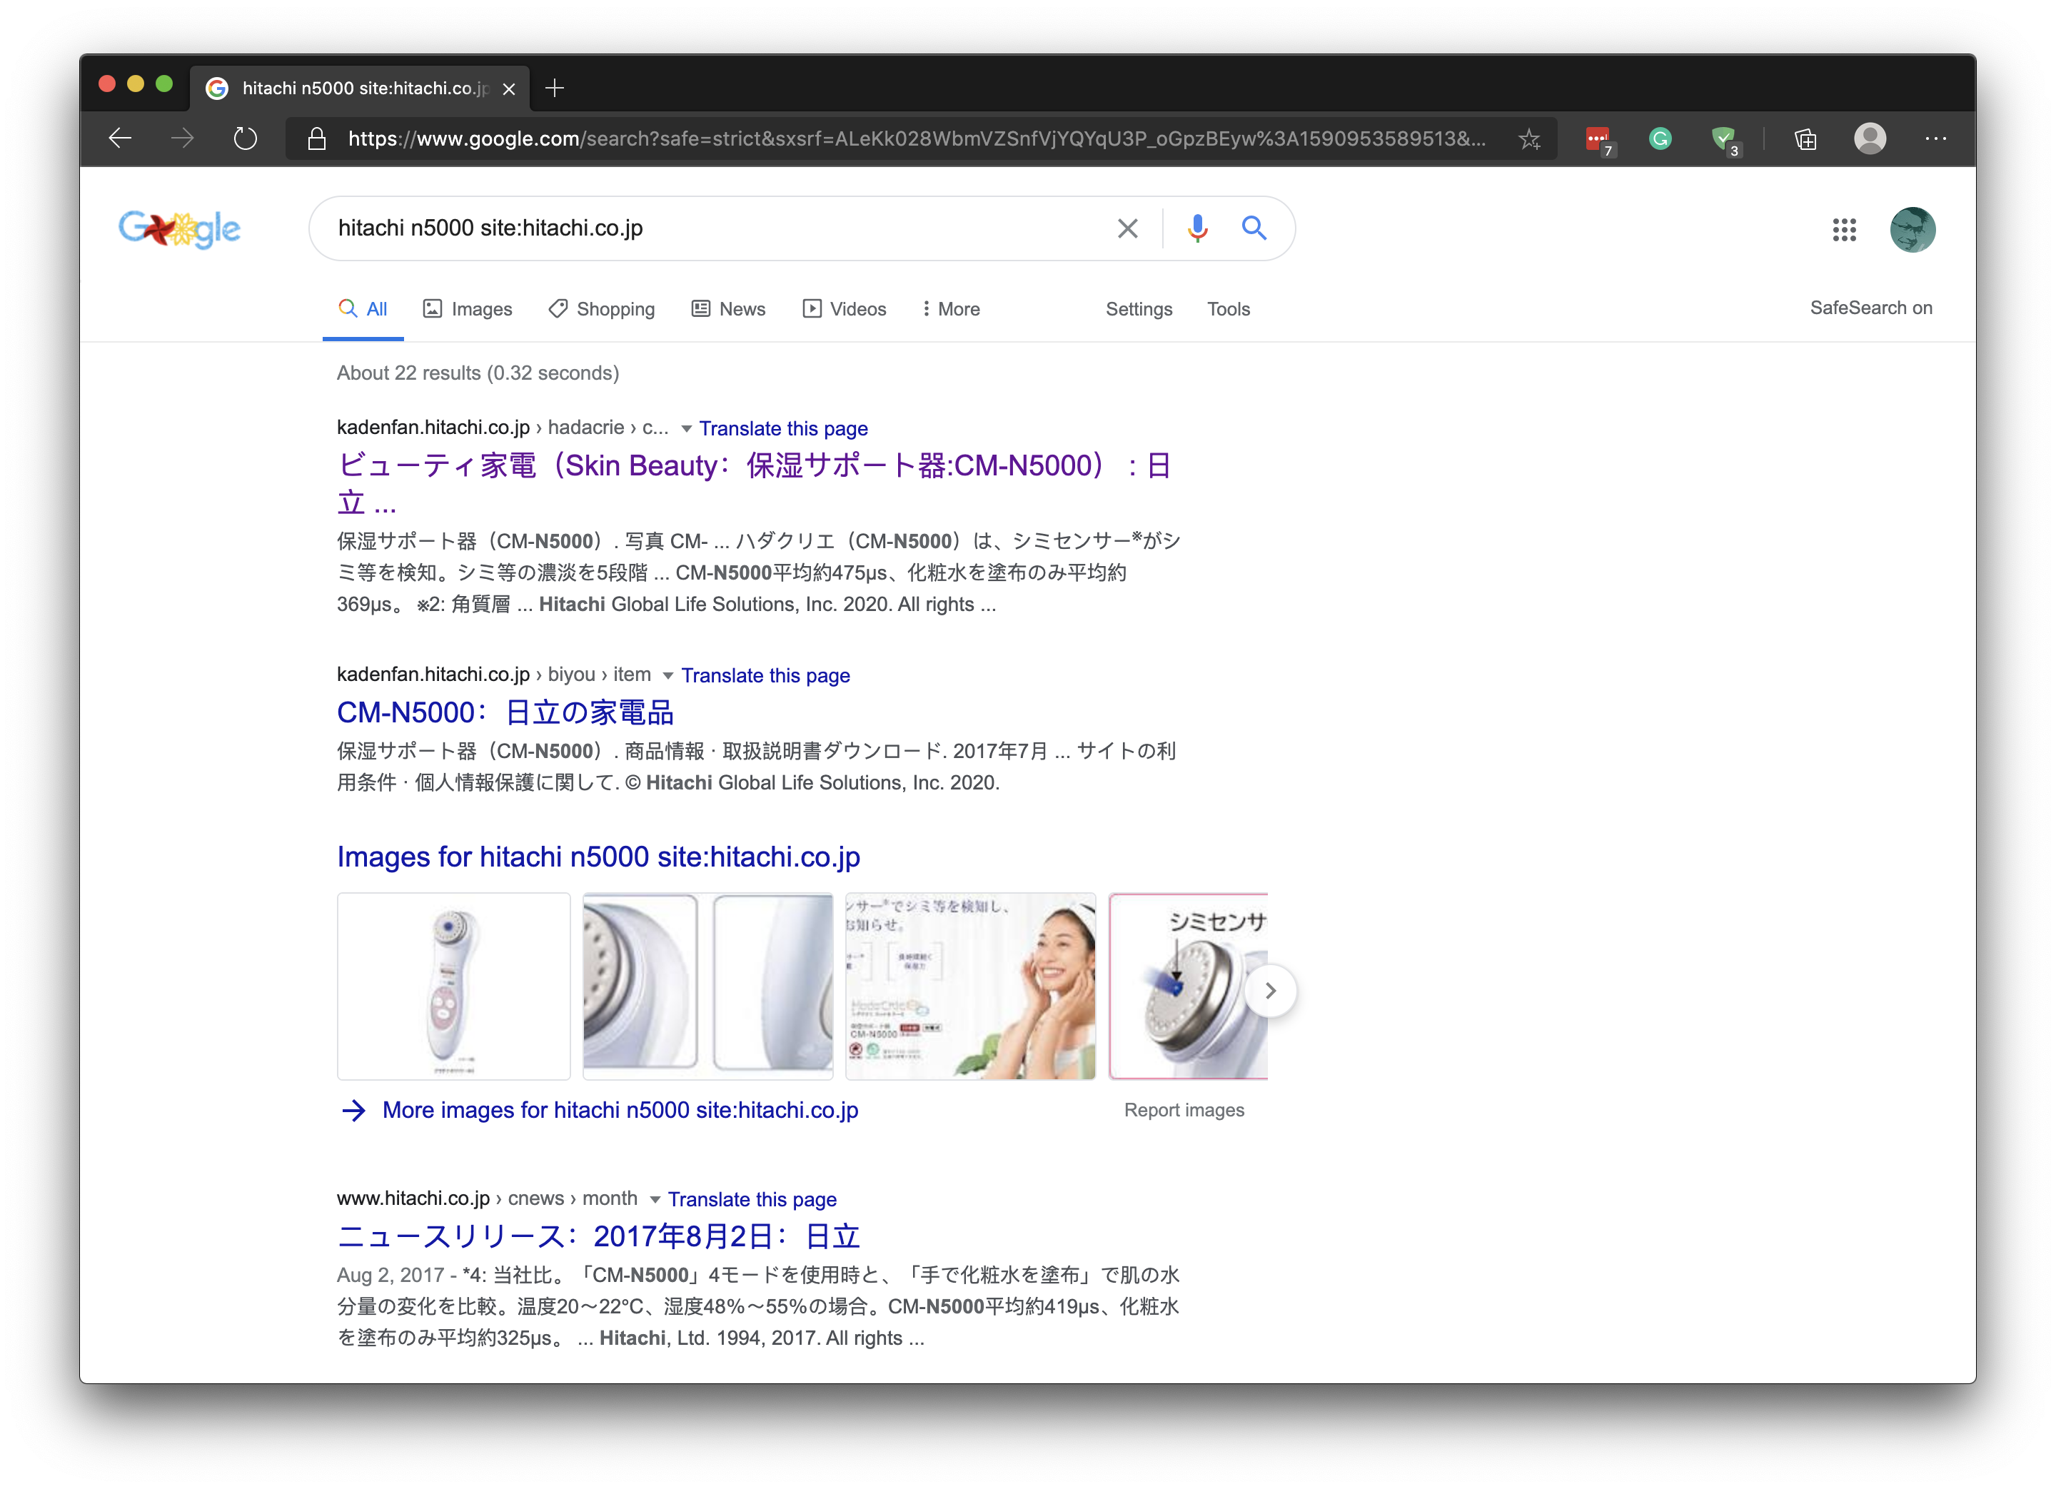Open a new tab with plus icon
Image resolution: width=2056 pixels, height=1489 pixels.
(x=555, y=88)
